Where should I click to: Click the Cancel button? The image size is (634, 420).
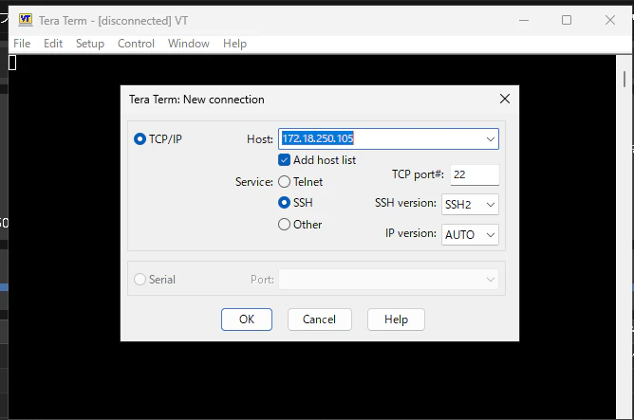320,320
